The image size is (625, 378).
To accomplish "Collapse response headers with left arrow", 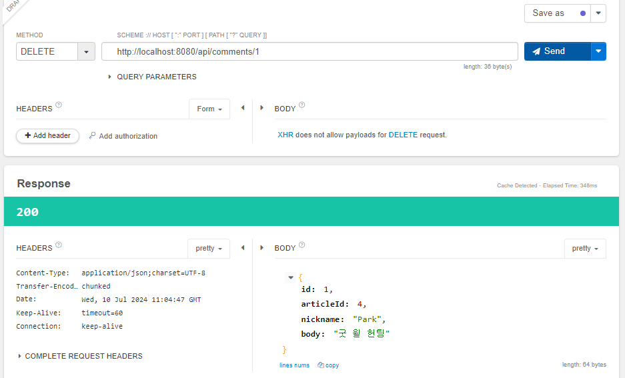I will pyautogui.click(x=243, y=248).
